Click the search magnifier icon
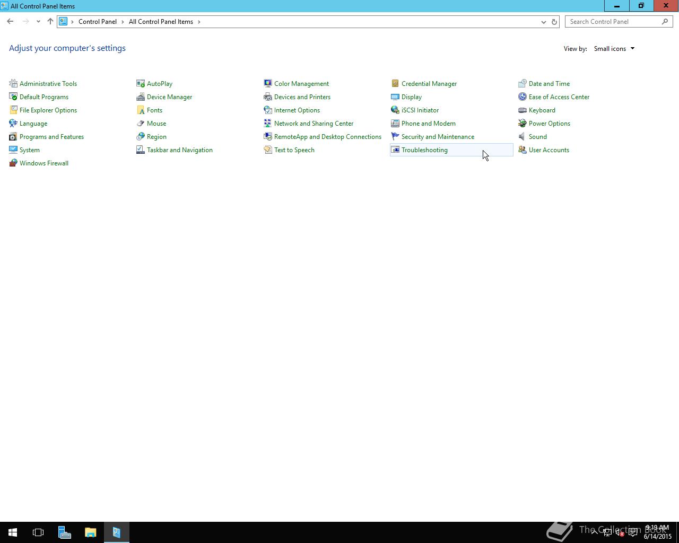 (x=665, y=22)
